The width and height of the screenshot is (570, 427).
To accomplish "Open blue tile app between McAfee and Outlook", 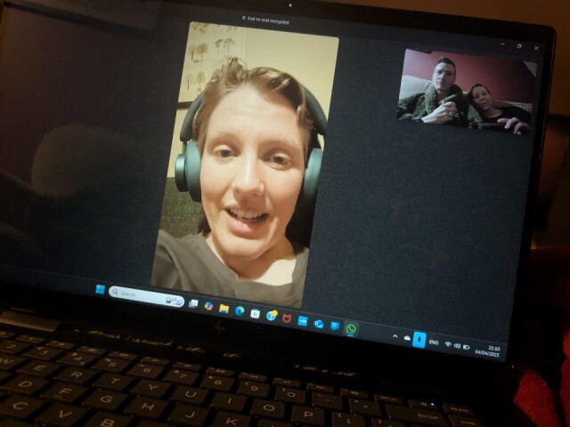I will (x=303, y=321).
